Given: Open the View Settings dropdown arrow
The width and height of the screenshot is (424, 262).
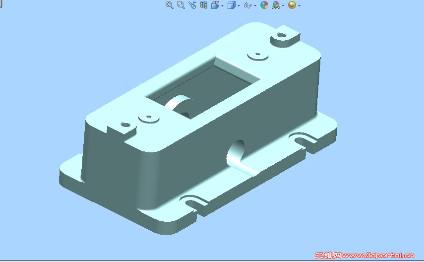Looking at the screenshot, I should point(300,5).
